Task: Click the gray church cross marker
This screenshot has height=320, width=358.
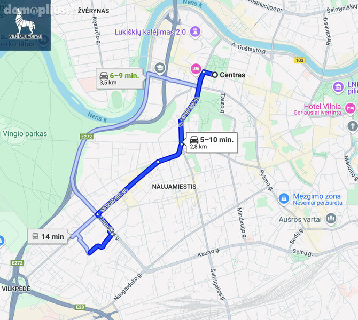Action: pos(352,126)
